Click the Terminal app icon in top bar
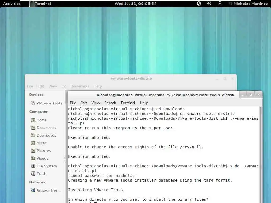271x203 pixels. (x=32, y=4)
